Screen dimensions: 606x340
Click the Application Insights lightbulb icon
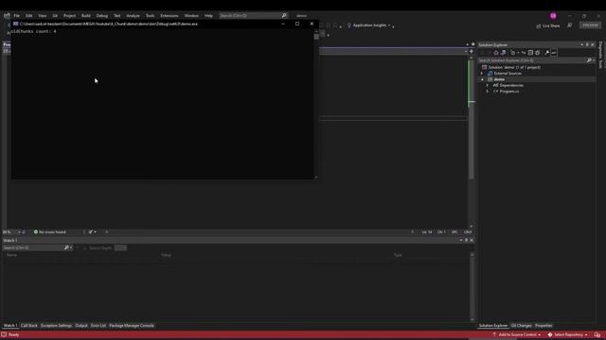coord(349,25)
